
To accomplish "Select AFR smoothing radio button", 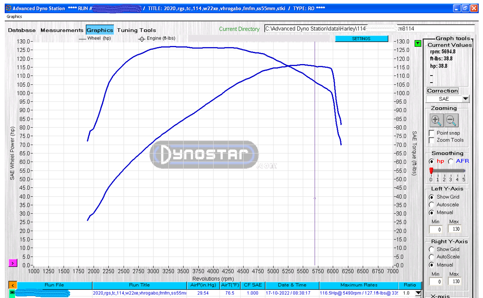I will (451, 161).
